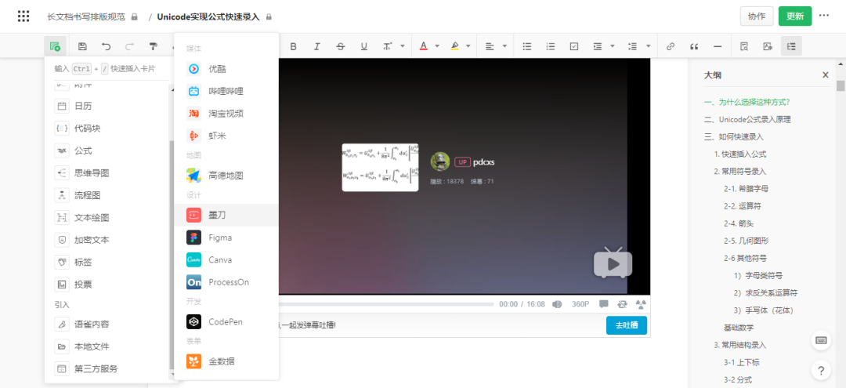Choose 虾米 in the submenu
846x388 pixels.
click(x=226, y=136)
